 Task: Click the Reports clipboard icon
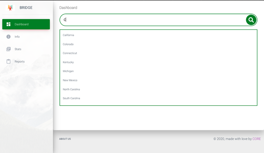(x=9, y=61)
